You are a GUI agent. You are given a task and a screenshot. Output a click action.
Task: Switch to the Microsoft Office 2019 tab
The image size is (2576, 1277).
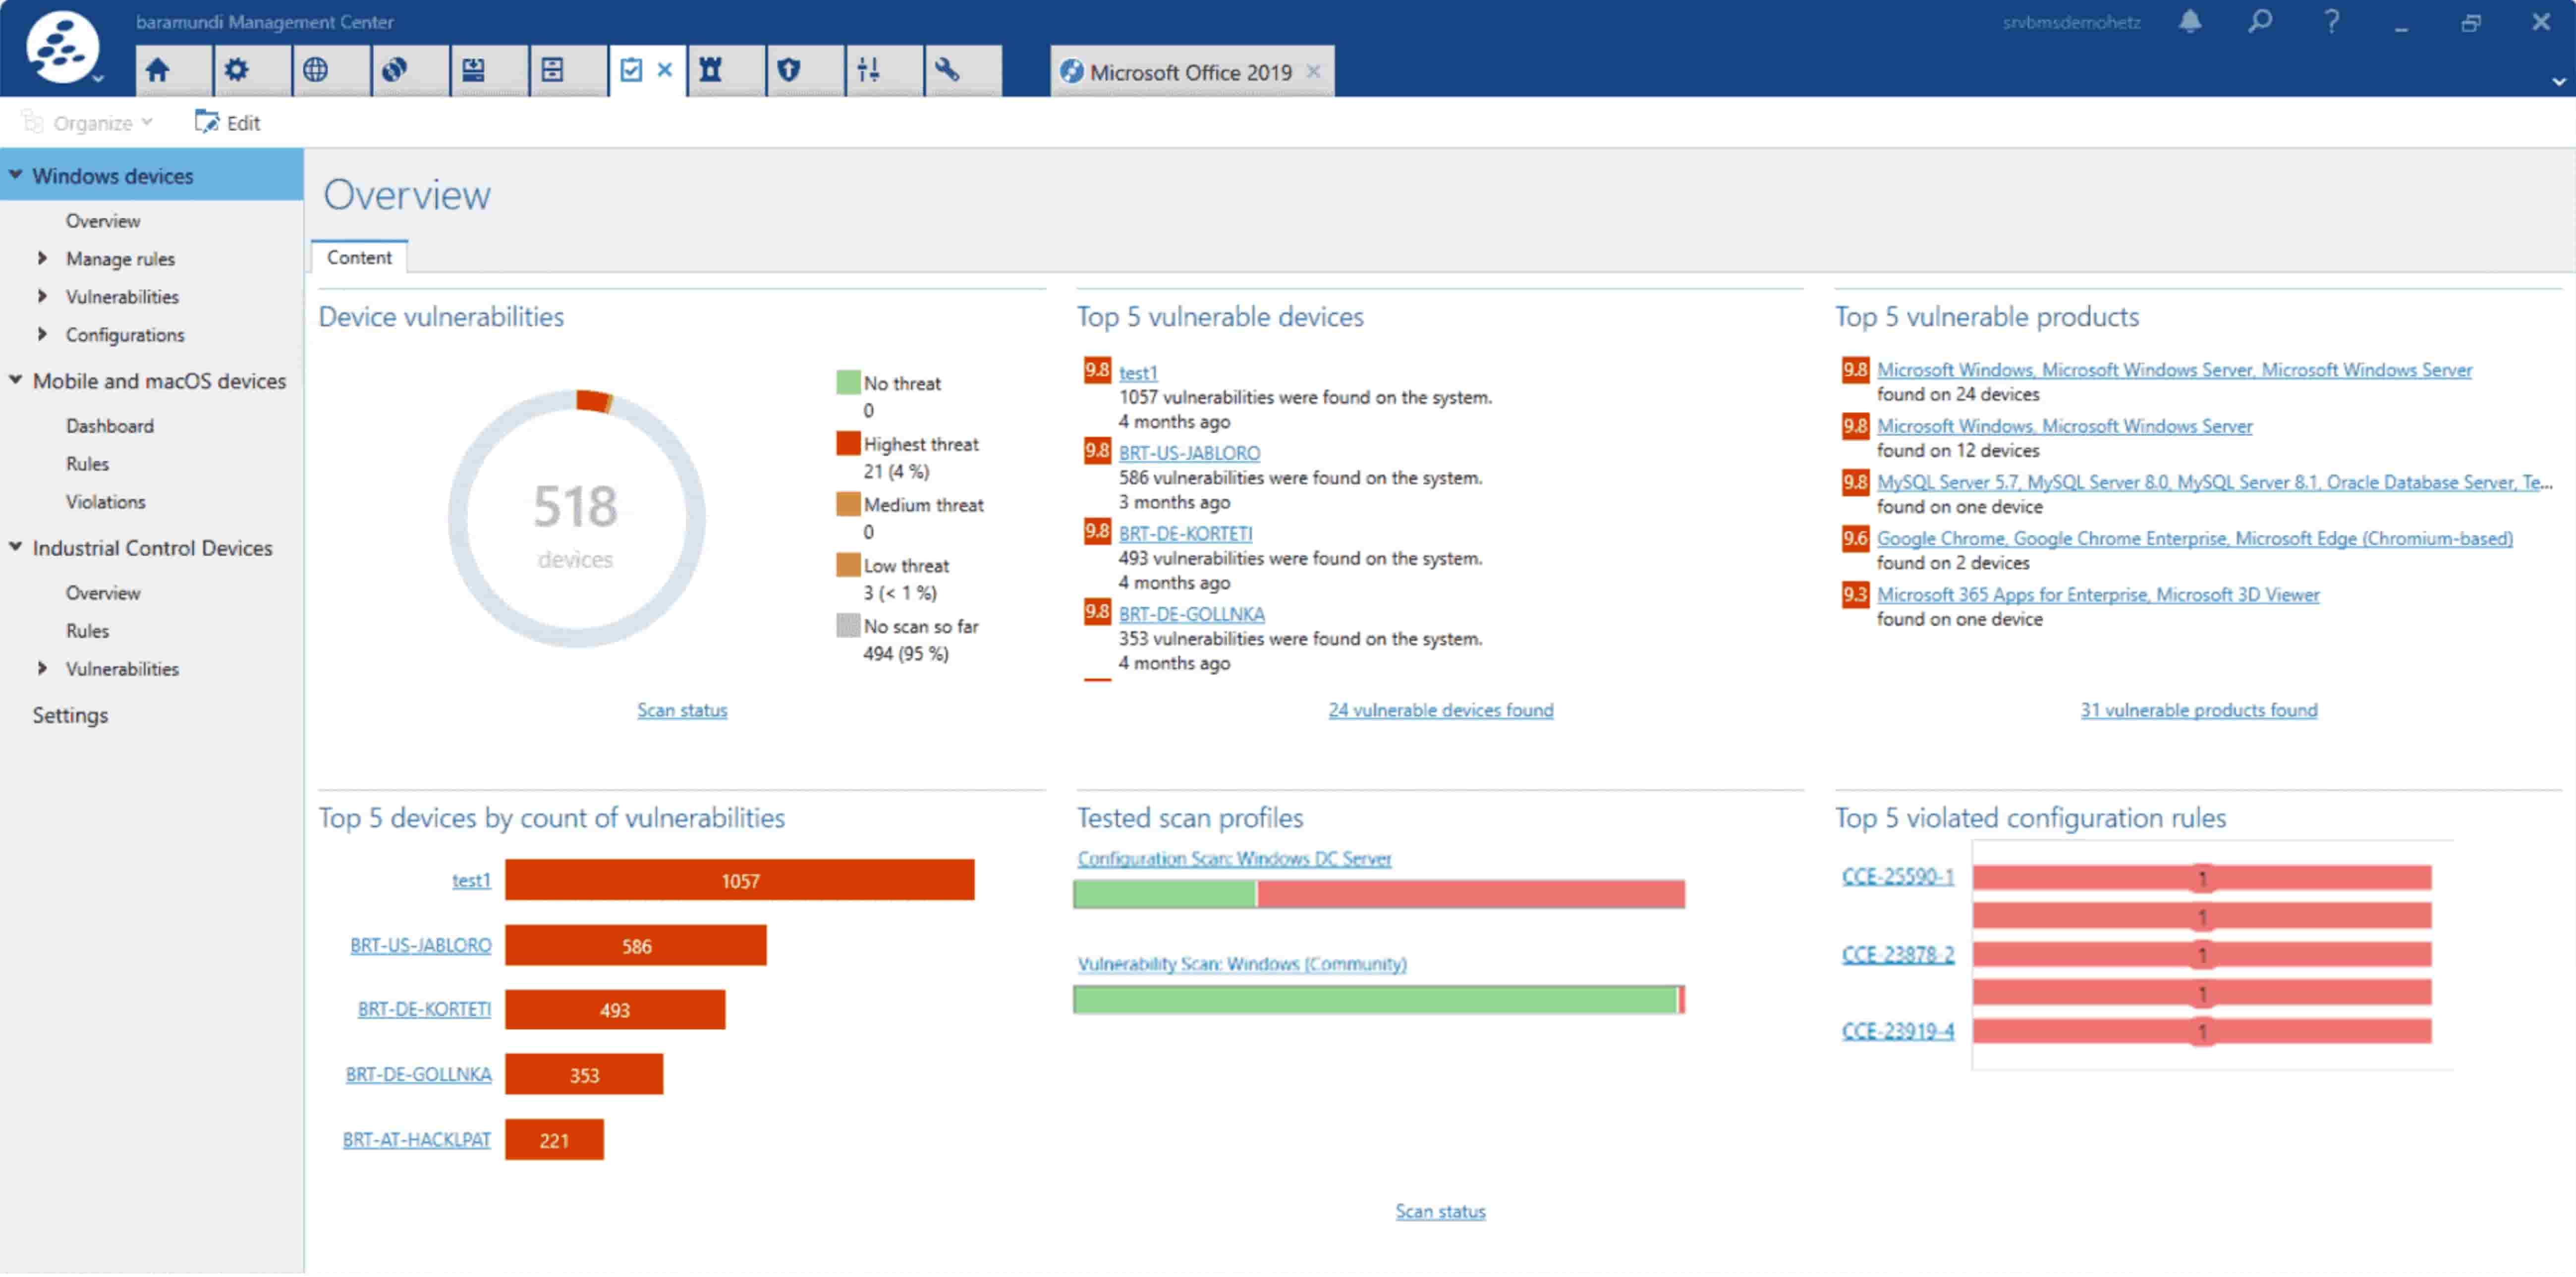pyautogui.click(x=1189, y=72)
